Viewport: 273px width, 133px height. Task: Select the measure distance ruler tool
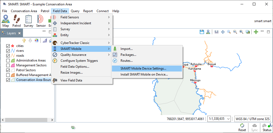click(x=217, y=32)
